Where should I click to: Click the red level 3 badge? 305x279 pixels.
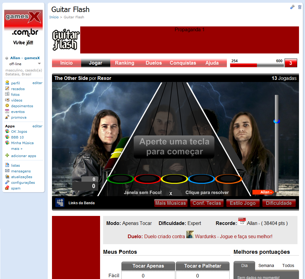point(291,63)
